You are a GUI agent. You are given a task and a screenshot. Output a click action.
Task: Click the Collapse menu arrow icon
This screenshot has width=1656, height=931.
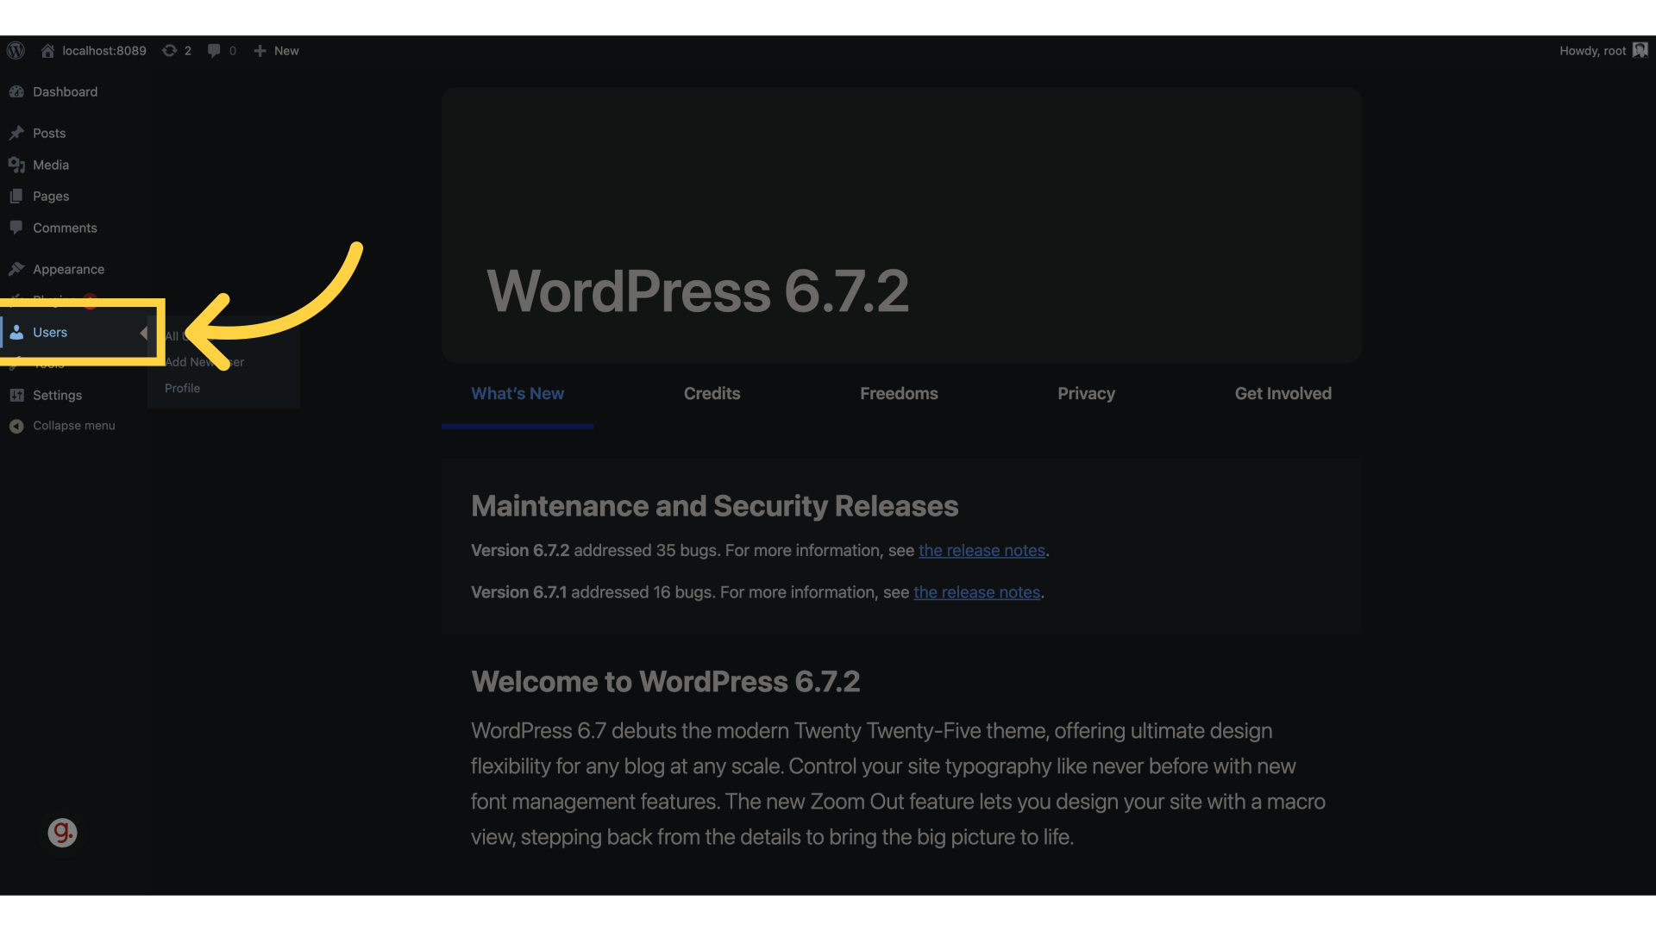[16, 426]
